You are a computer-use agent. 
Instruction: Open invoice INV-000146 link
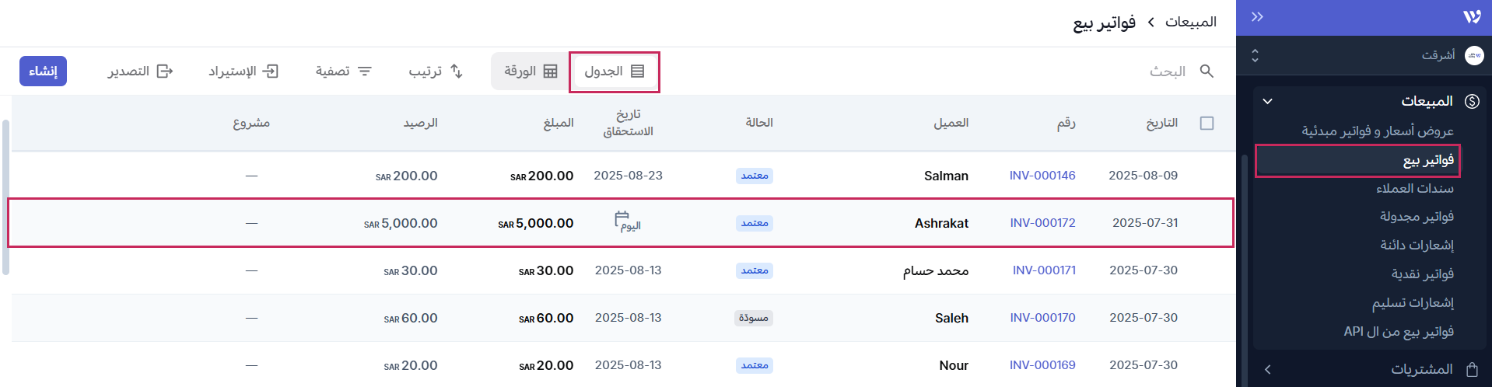click(x=1042, y=176)
